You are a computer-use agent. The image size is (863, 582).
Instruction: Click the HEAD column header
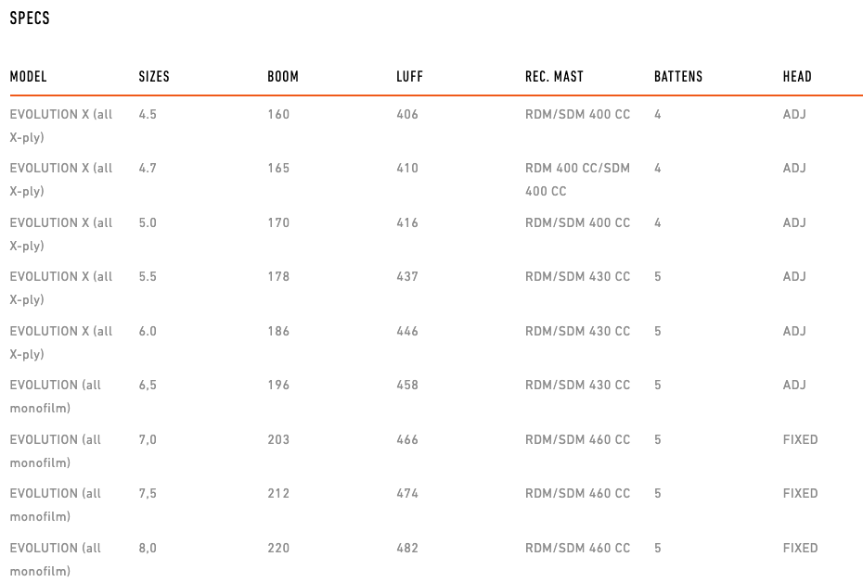point(797,76)
